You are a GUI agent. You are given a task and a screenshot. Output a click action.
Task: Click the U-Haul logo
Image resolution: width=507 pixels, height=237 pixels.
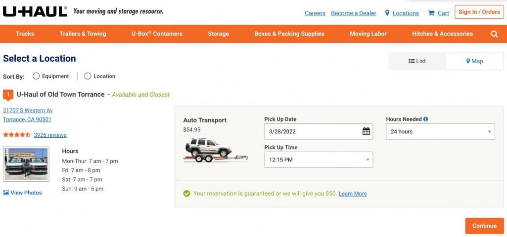35,11
